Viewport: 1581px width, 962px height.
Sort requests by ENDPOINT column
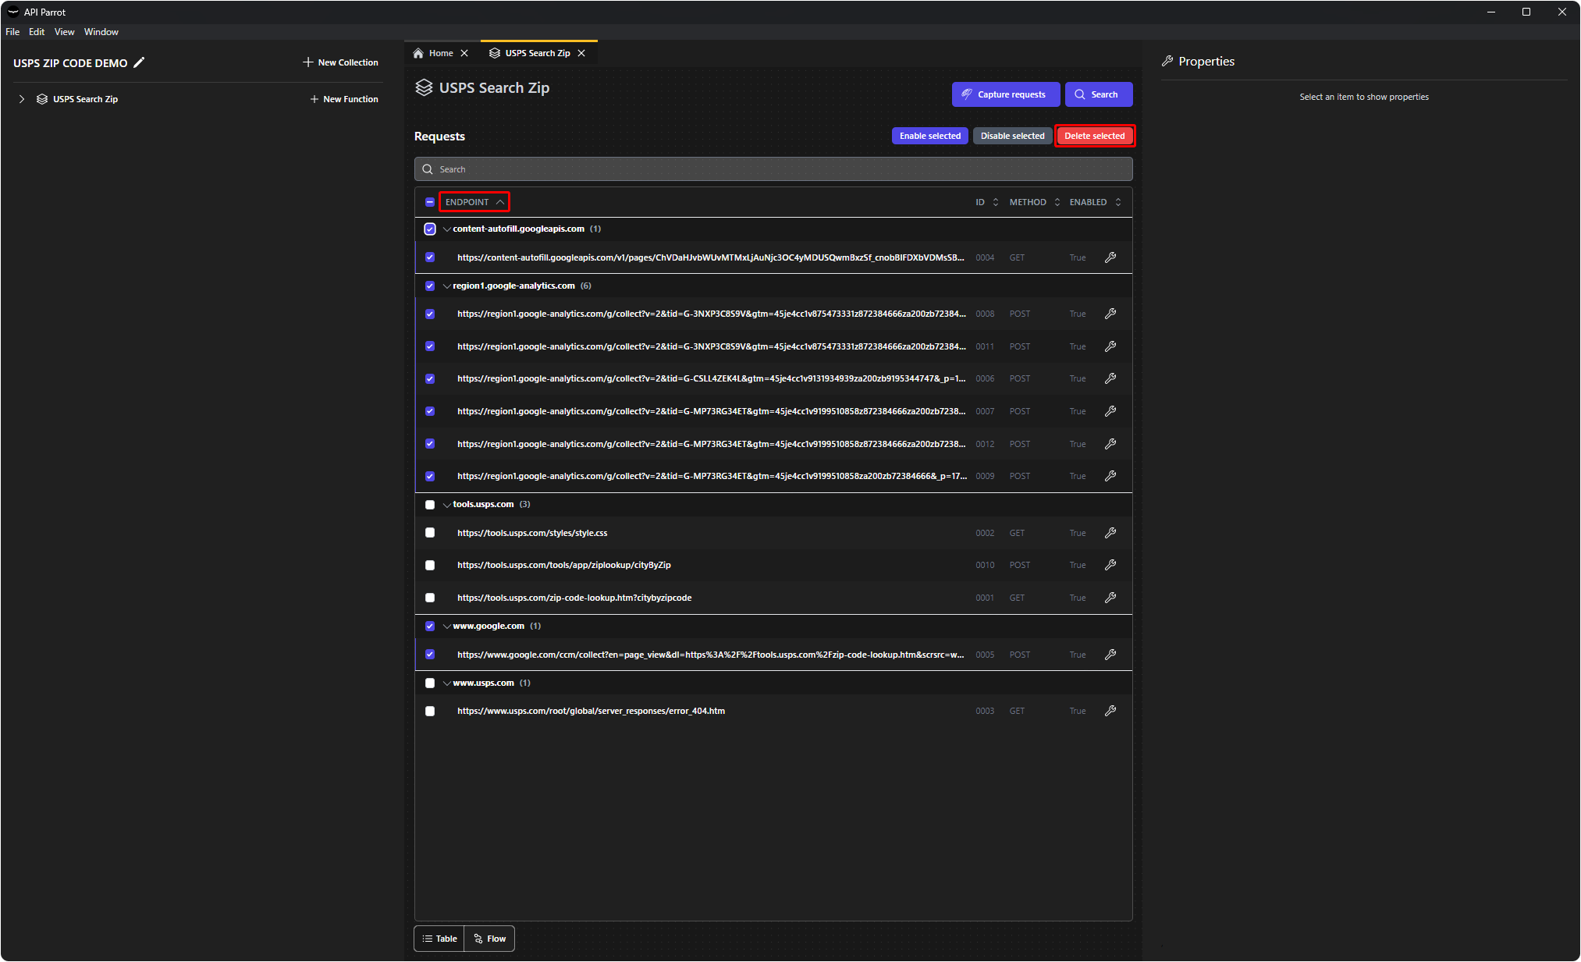474,202
